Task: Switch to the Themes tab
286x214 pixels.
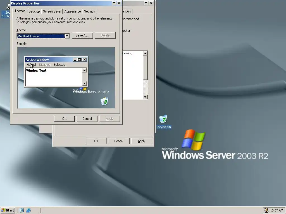Action: pyautogui.click(x=20, y=11)
